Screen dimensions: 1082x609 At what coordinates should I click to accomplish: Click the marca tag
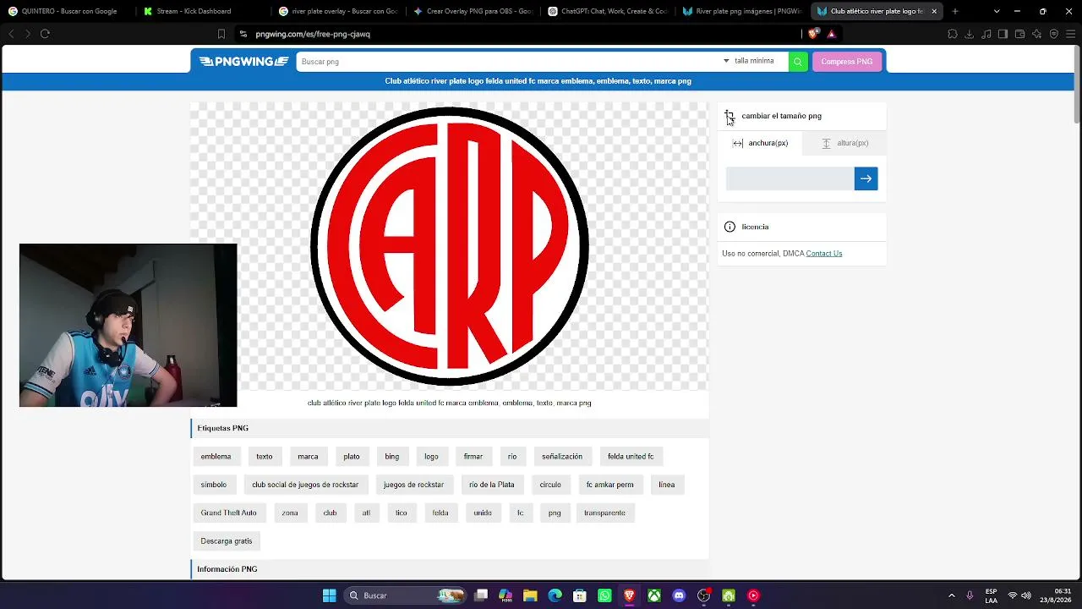[x=308, y=457]
